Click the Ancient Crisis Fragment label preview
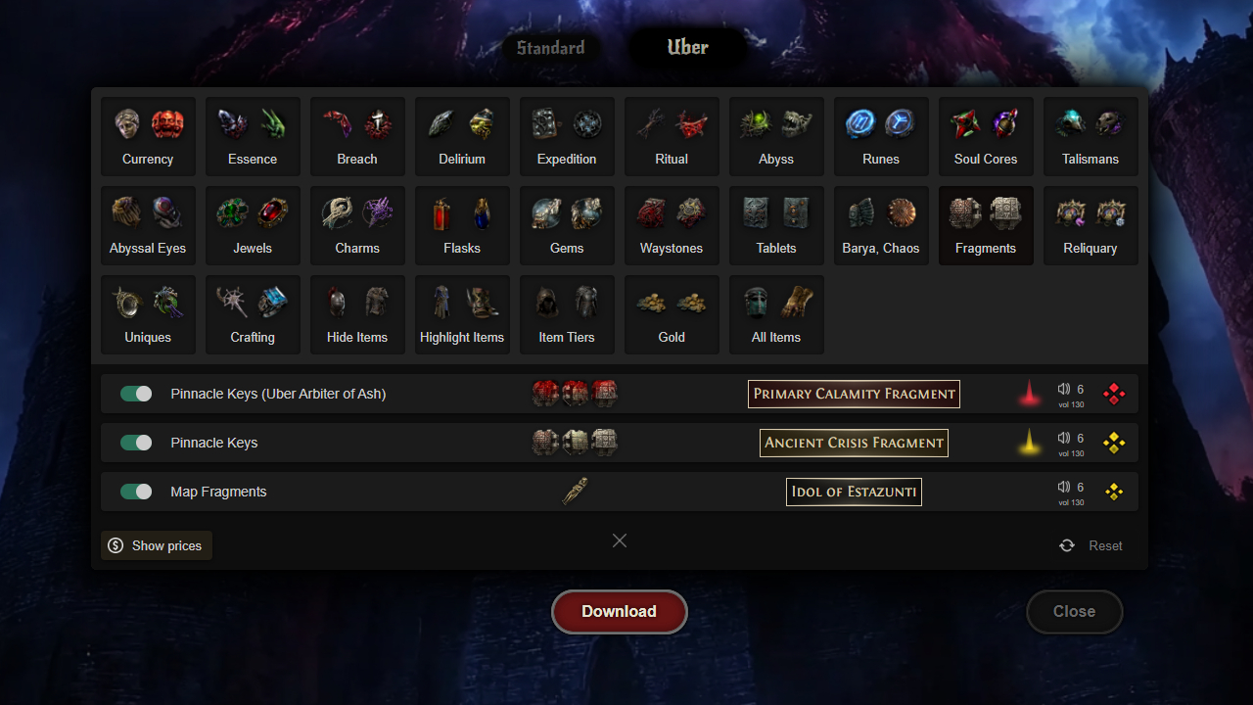This screenshot has width=1253, height=705. [x=854, y=443]
